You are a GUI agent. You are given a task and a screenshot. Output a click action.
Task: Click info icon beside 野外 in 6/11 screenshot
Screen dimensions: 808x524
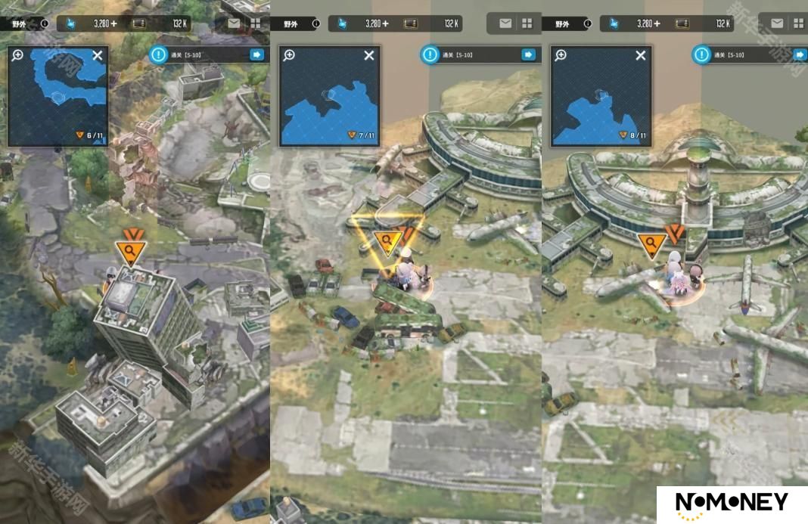click(x=45, y=23)
